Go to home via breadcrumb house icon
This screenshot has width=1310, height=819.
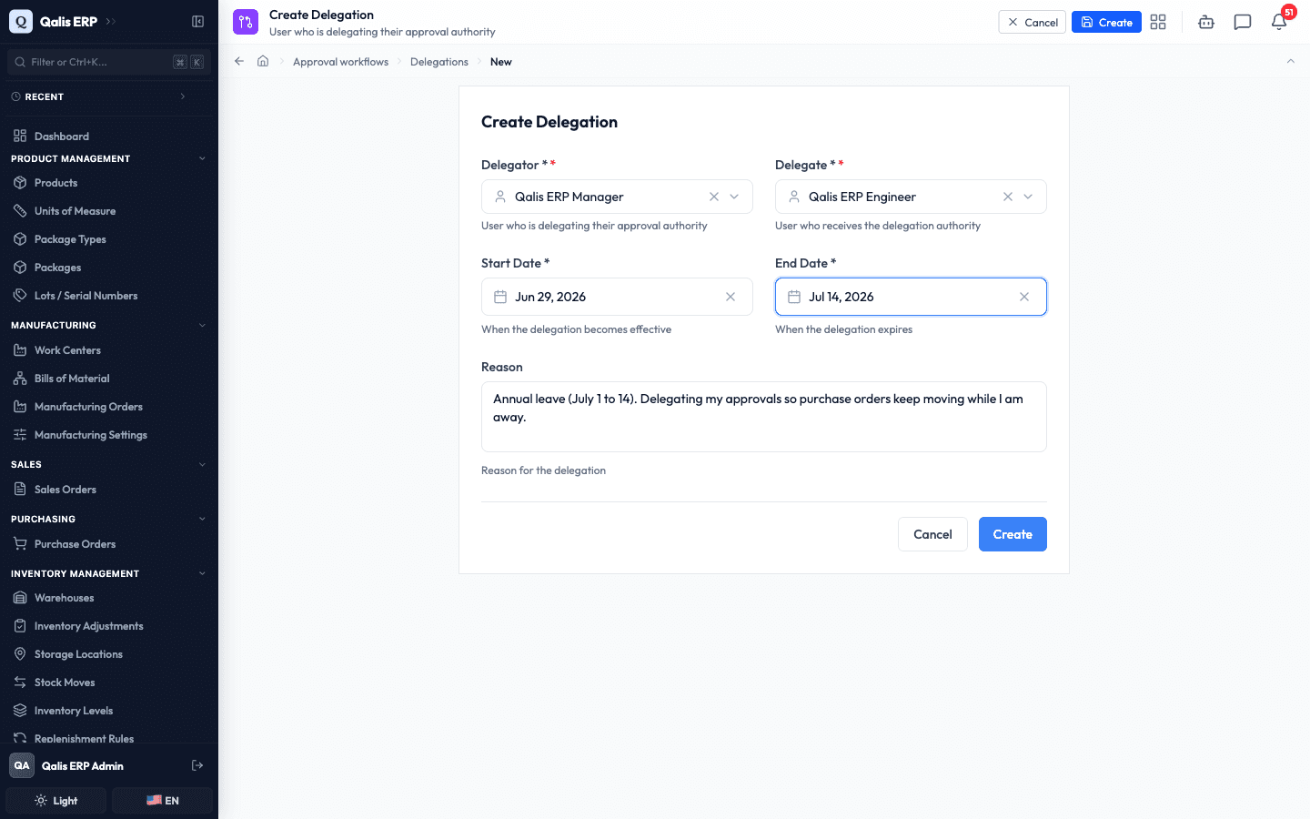tap(263, 61)
